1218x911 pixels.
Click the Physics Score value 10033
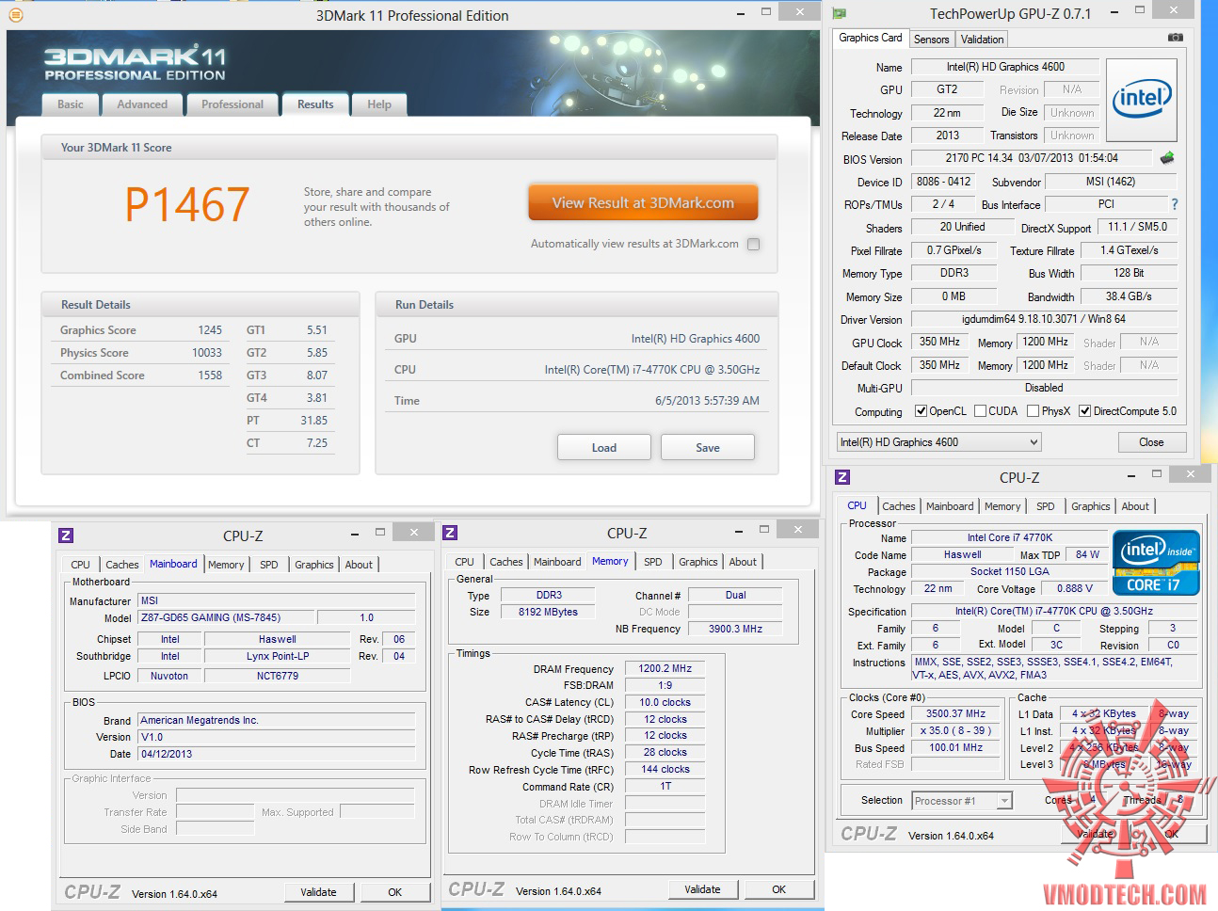point(207,353)
